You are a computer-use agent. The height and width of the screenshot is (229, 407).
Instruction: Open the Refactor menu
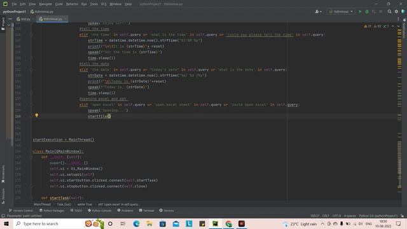[x=72, y=4]
